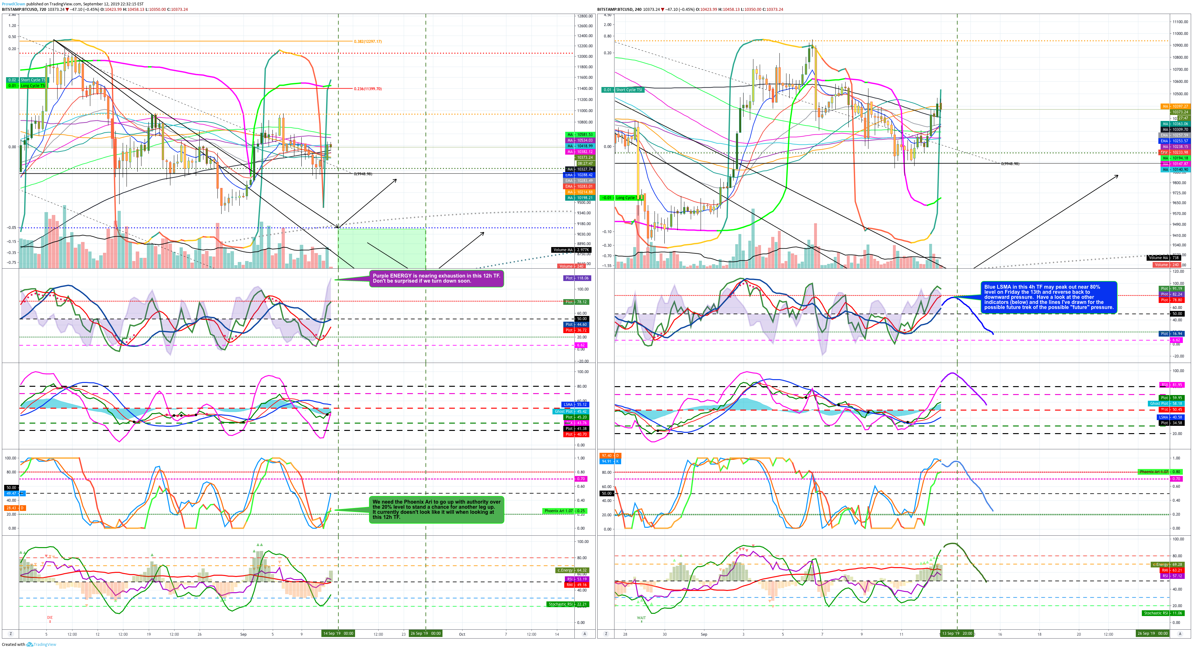Click the right chart BITSTAMP:BTCUSD, 240 symbol title
The height and width of the screenshot is (650, 1193).
[x=619, y=9]
